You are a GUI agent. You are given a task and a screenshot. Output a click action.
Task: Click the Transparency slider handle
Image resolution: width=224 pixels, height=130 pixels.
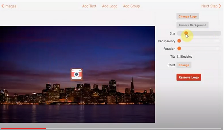click(179, 41)
